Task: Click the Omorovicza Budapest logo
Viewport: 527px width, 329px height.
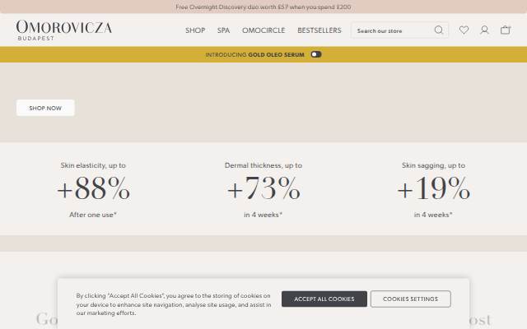Action: (64, 30)
